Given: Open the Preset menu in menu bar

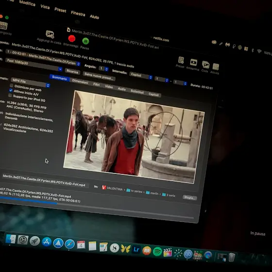Looking at the screenshot, I should point(60,10).
